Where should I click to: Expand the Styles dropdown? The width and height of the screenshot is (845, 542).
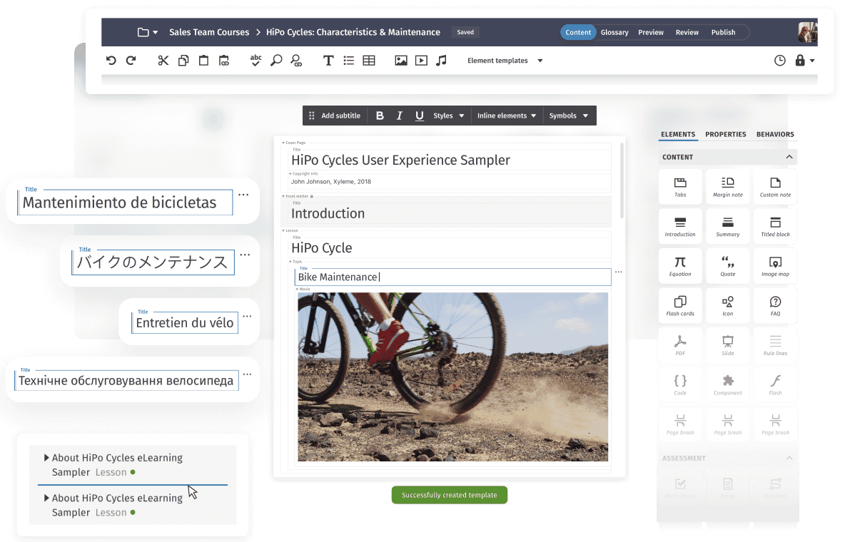pyautogui.click(x=449, y=116)
